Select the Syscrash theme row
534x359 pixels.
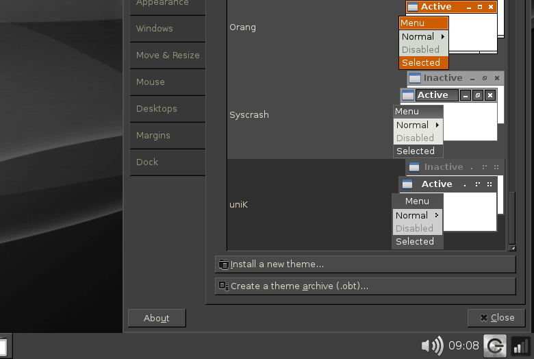(x=366, y=115)
